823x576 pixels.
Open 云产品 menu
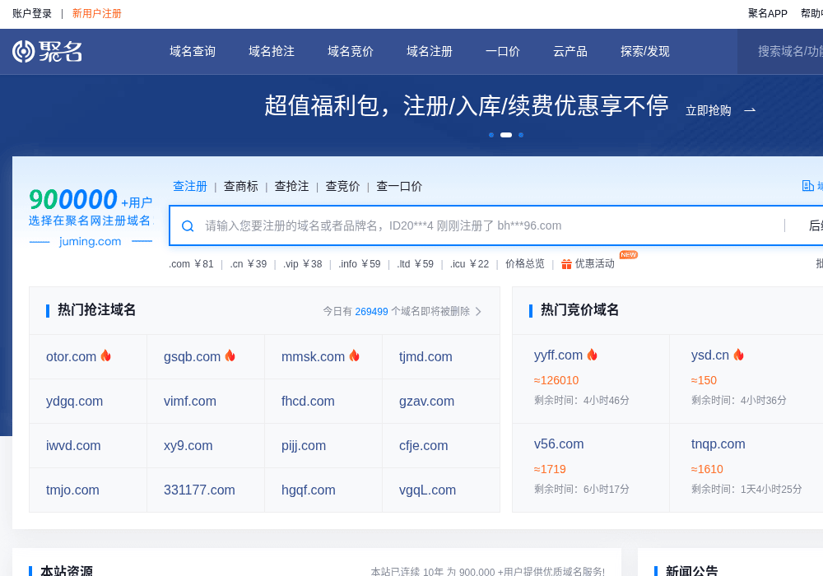tap(570, 51)
